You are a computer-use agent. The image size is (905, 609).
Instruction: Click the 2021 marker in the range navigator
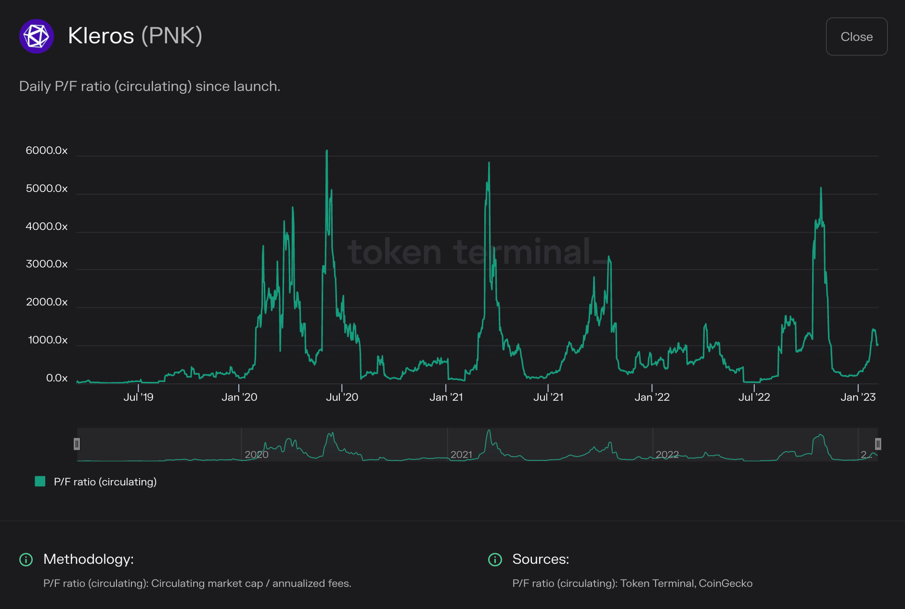tap(461, 455)
